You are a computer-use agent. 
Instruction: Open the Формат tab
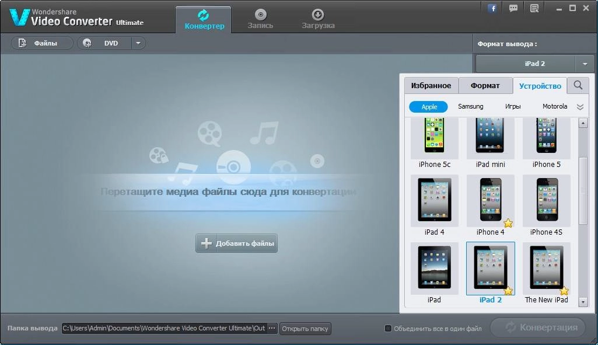(x=485, y=85)
